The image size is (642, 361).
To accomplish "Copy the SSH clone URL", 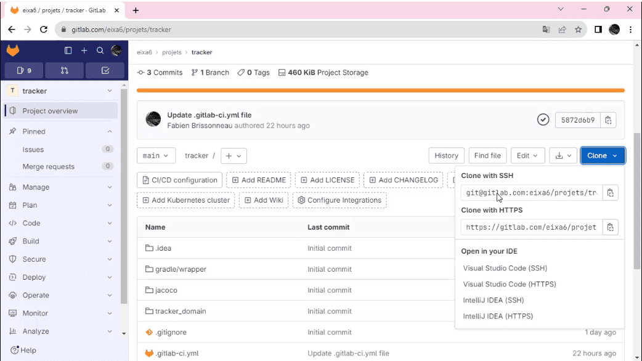I will 610,192.
